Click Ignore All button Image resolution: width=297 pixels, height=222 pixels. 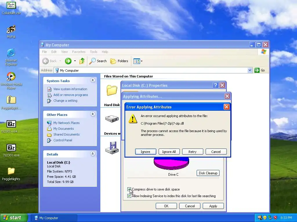169,152
